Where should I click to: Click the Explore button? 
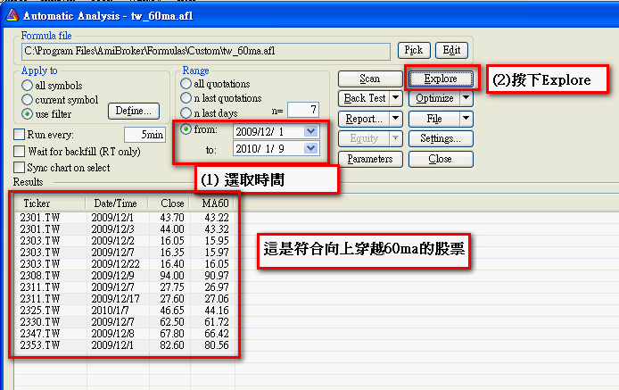[441, 79]
